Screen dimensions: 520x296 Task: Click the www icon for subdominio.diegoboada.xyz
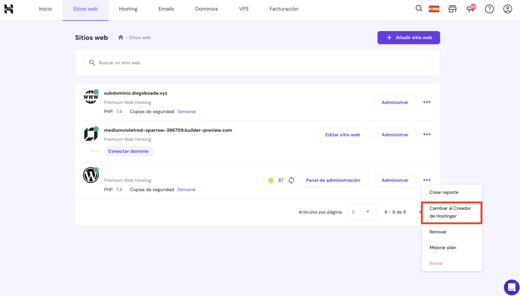90,96
